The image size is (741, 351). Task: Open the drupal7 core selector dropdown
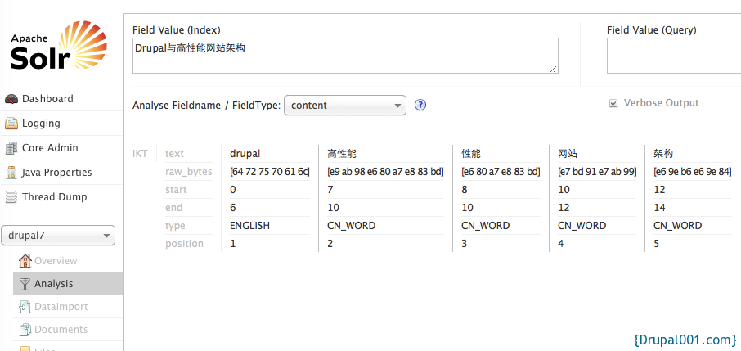[58, 235]
